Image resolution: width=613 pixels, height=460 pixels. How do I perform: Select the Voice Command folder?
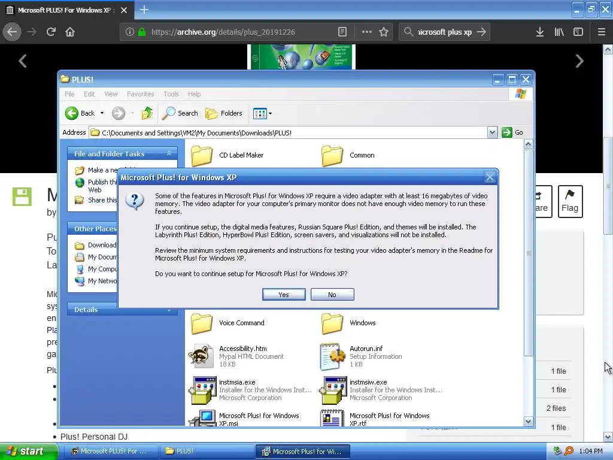point(227,323)
